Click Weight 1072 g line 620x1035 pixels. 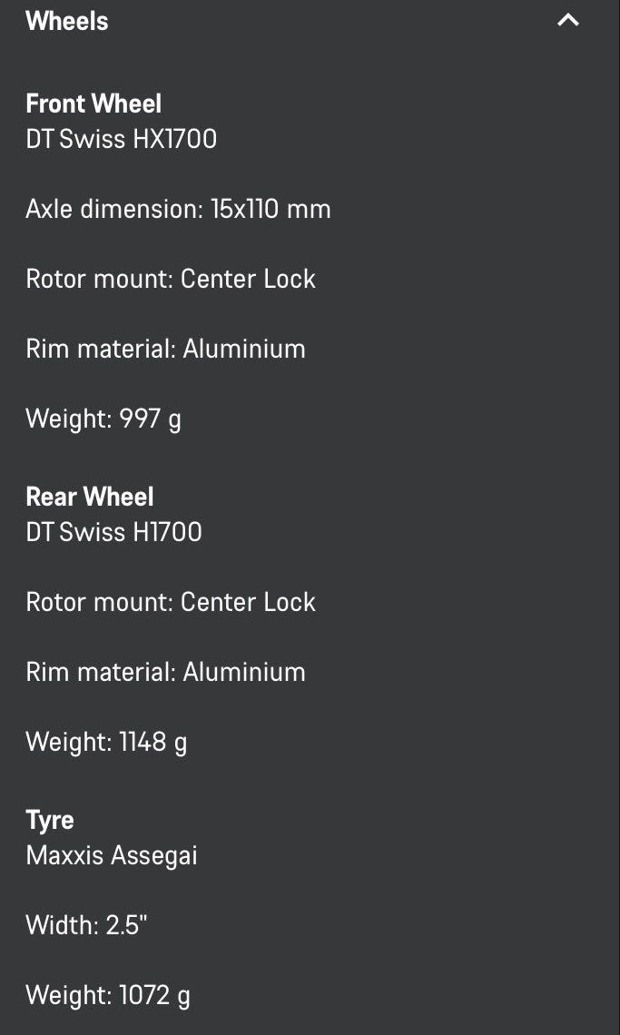point(108,995)
